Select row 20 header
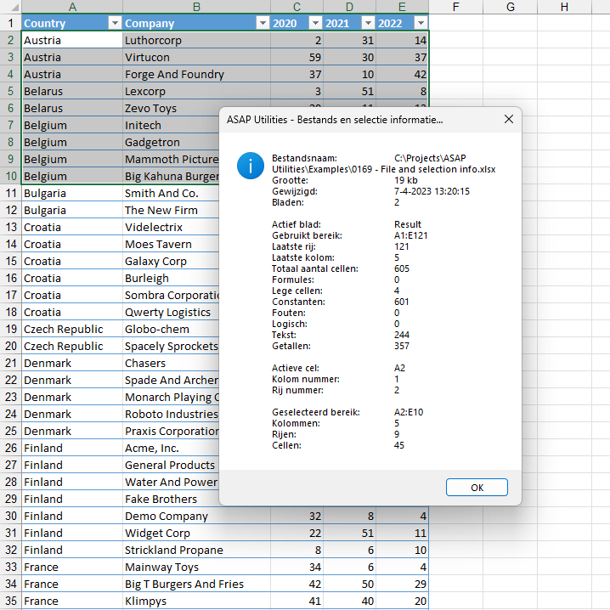 (10, 346)
